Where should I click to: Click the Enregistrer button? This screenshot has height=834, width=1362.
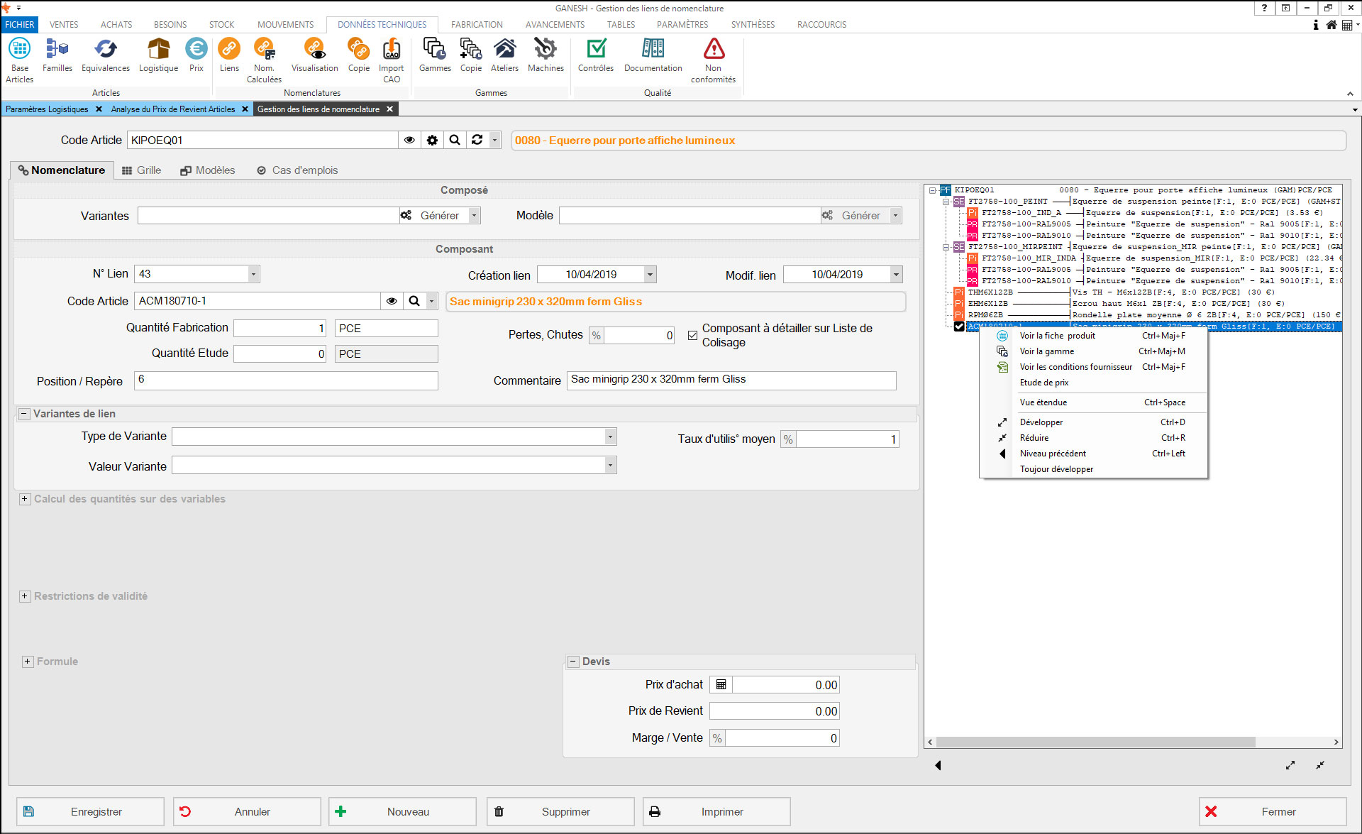click(90, 811)
